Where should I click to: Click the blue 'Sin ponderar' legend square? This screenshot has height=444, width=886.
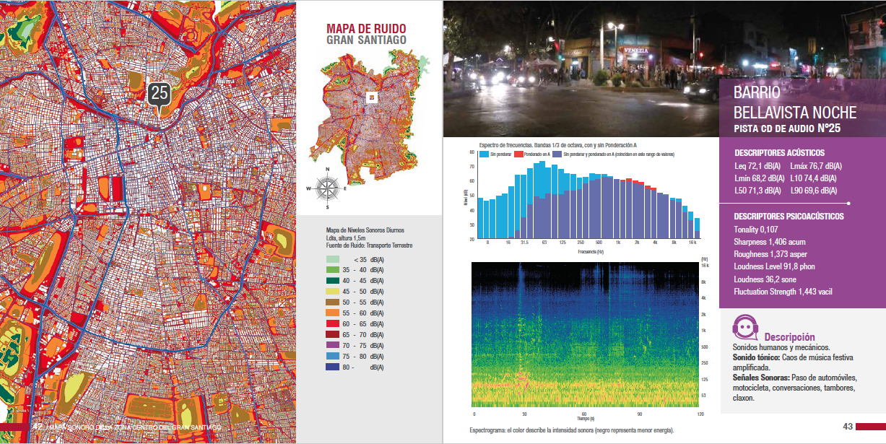tap(485, 154)
